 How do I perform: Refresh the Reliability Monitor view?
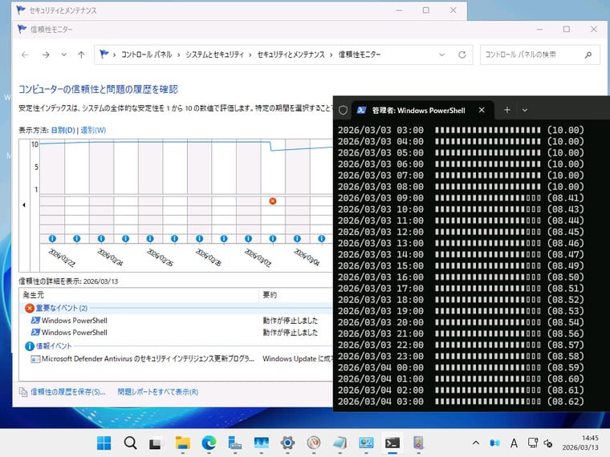tap(462, 55)
